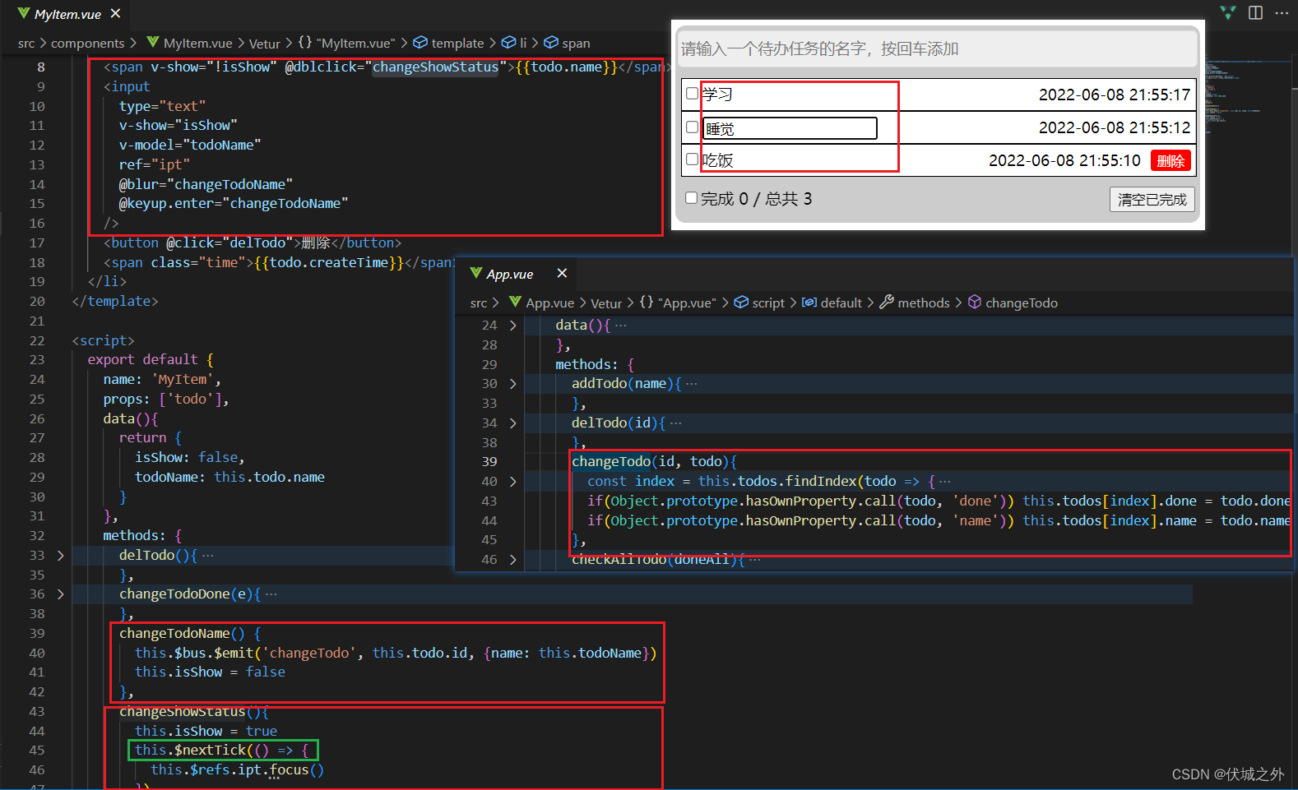Viewport: 1298px width, 790px height.
Task: Expand the folded delTodo method in MyItem.vue
Action: [61, 556]
